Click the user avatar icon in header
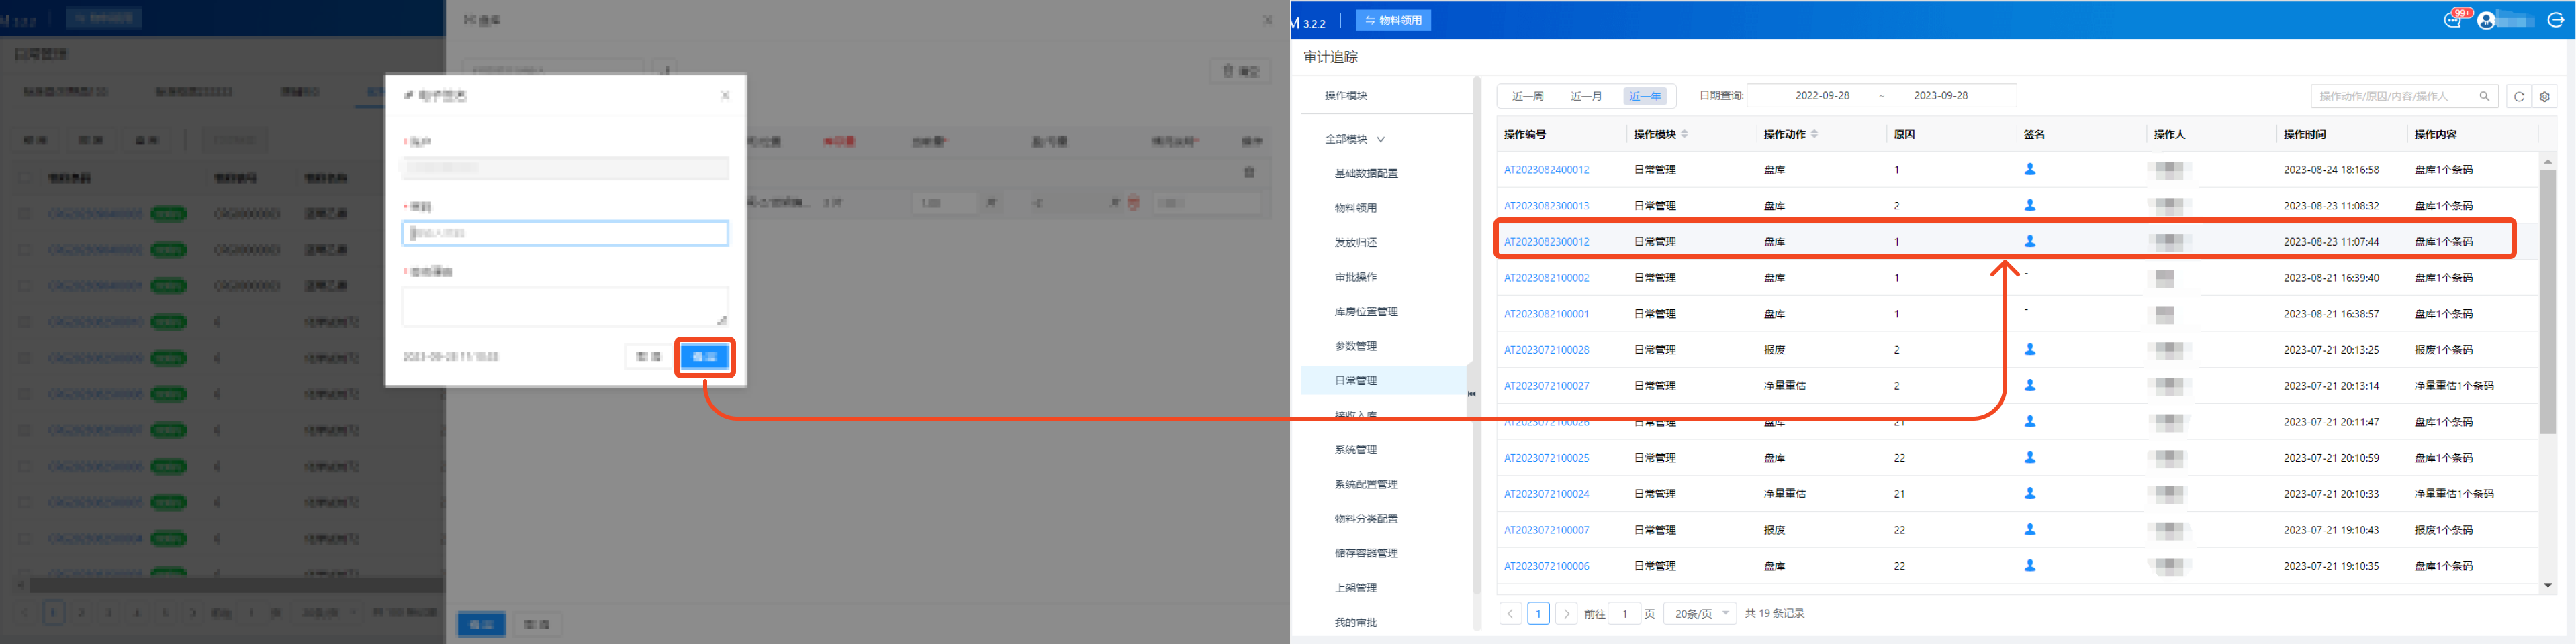This screenshot has width=2576, height=644. 2486,20
